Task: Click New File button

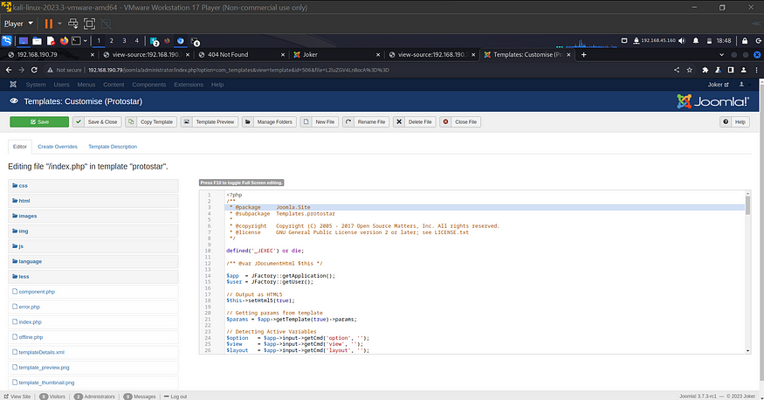Action: coord(320,121)
